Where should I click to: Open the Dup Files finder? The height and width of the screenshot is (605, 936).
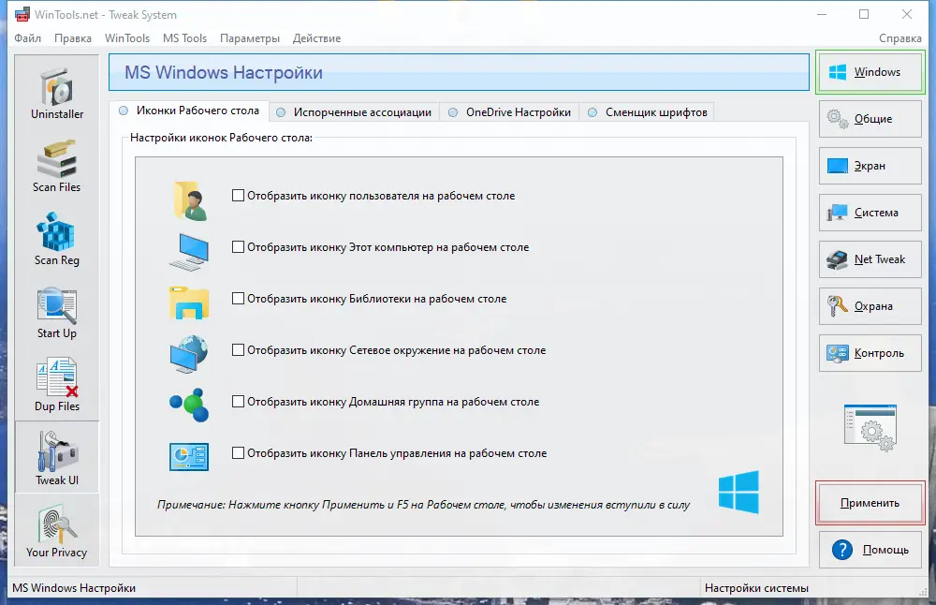[57, 385]
